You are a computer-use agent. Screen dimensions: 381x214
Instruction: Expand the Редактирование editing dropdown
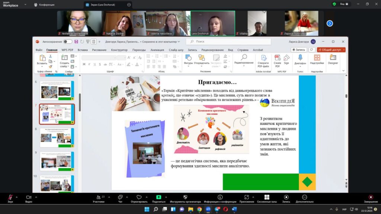[x=244, y=59]
